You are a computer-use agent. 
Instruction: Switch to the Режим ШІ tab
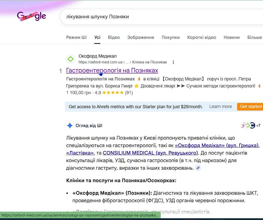coord(76,37)
